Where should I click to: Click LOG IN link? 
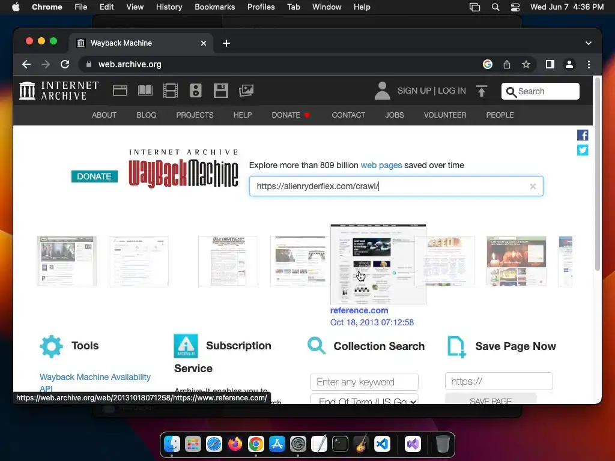[x=452, y=91]
